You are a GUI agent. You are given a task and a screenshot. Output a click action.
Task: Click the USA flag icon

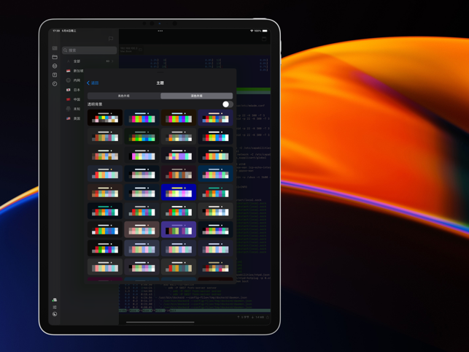[68, 118]
